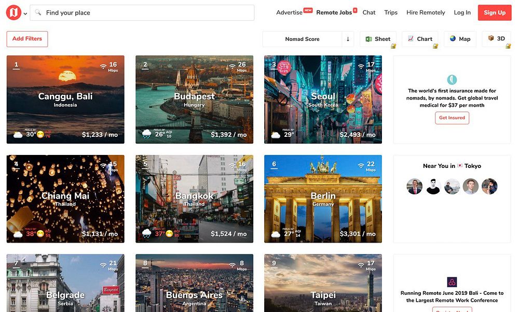The height and width of the screenshot is (312, 519).
Task: Open the Remote Jobs page
Action: click(334, 12)
